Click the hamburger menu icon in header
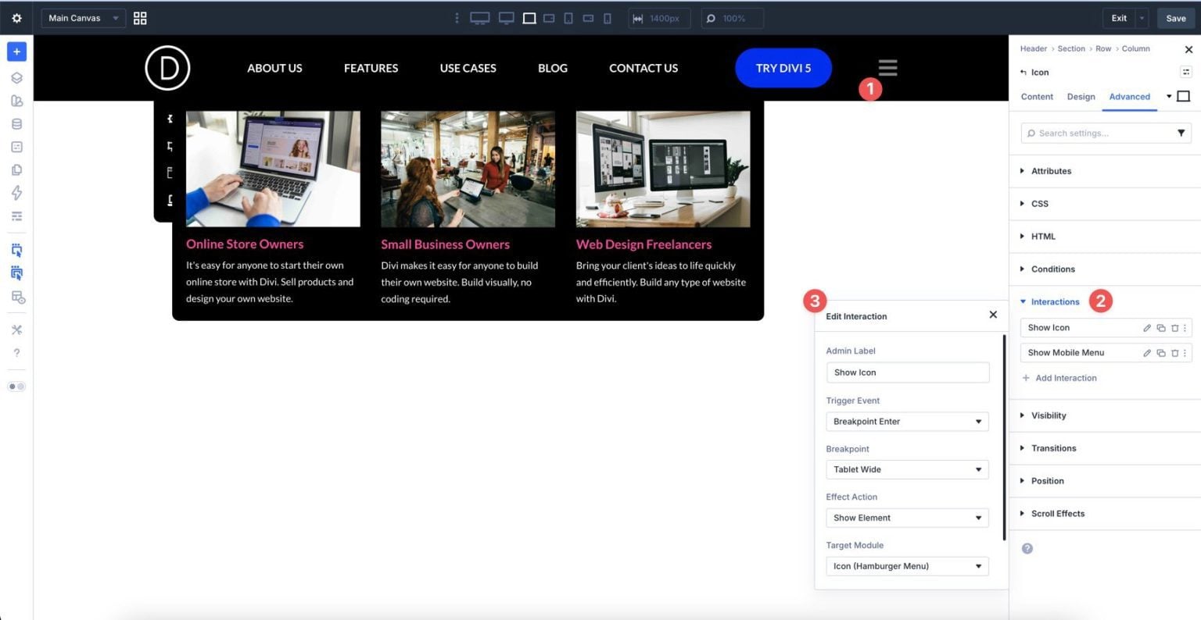The width and height of the screenshot is (1201, 620). click(887, 68)
